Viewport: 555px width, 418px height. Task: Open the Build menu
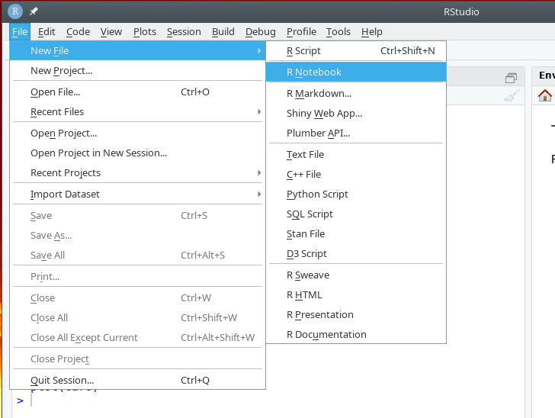pos(223,32)
